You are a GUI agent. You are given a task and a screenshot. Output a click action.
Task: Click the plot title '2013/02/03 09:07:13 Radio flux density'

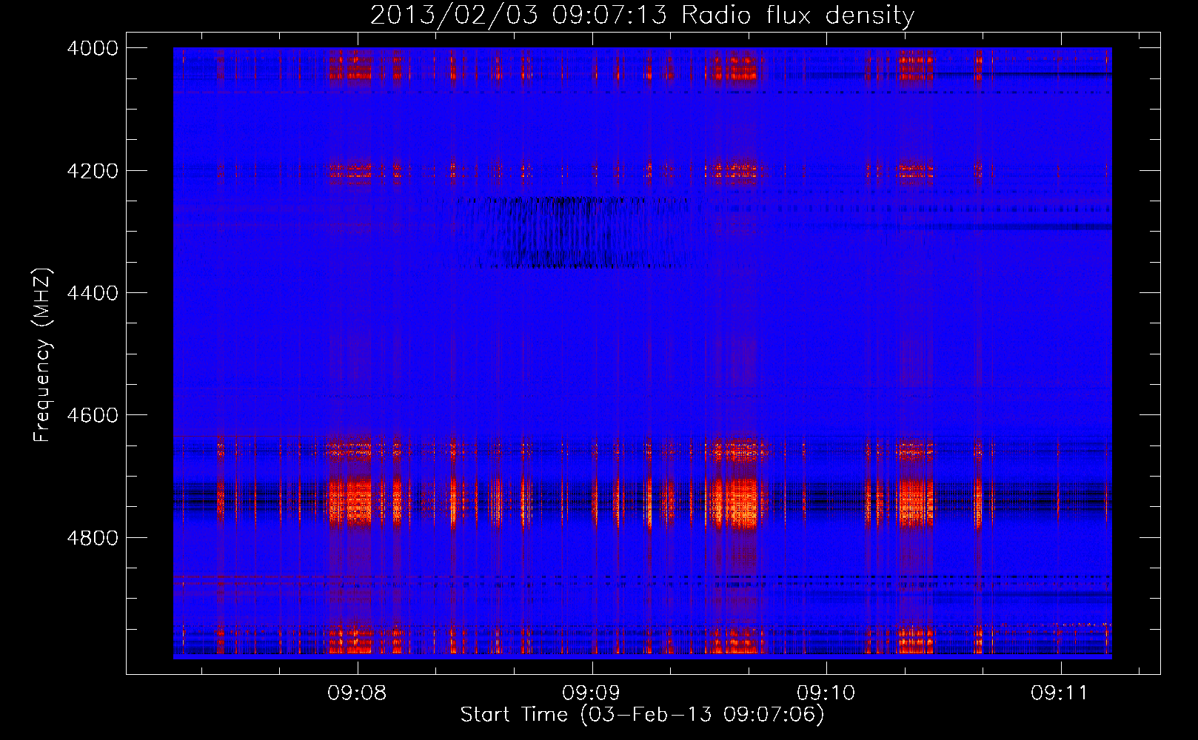(642, 15)
